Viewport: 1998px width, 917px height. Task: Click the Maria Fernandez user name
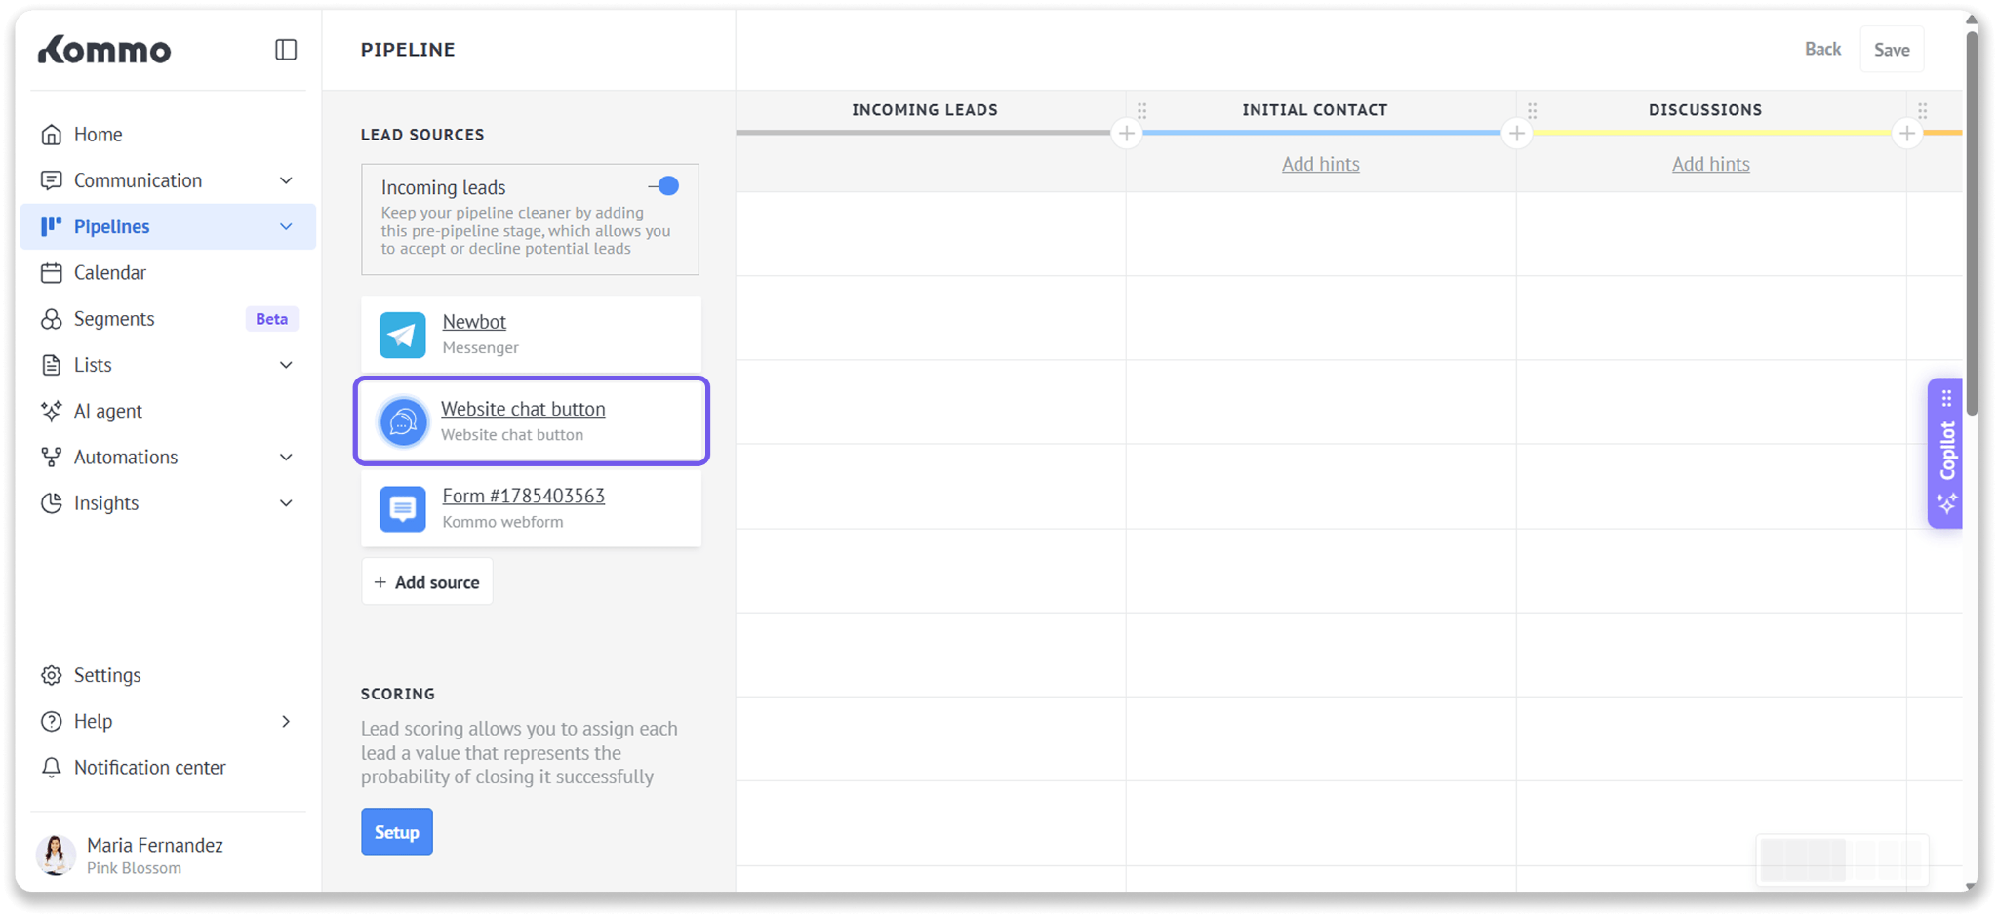pos(155,845)
